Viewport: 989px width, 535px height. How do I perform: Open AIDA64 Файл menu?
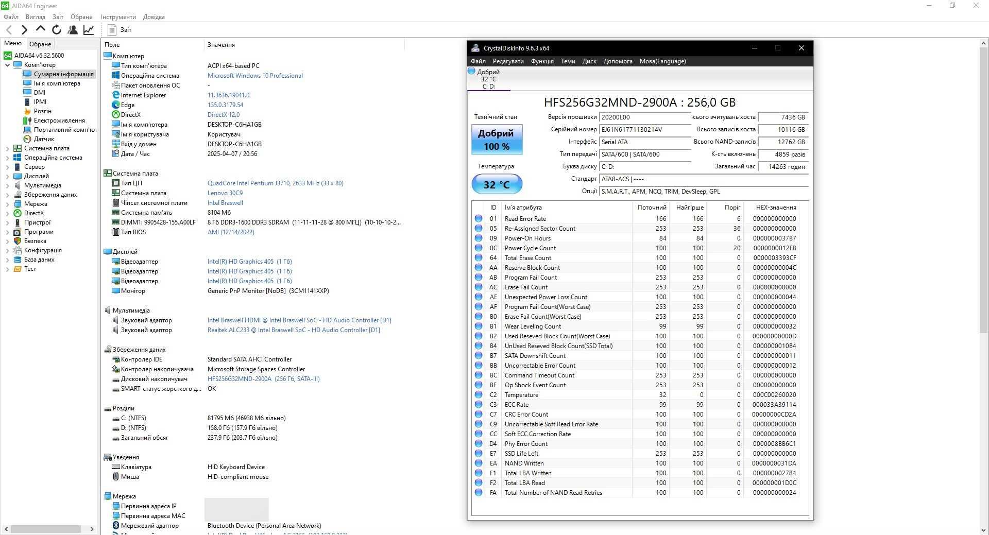point(11,16)
